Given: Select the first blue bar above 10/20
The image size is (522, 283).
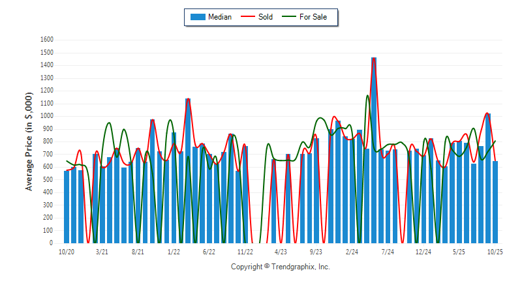Looking at the screenshot, I should pyautogui.click(x=67, y=206).
